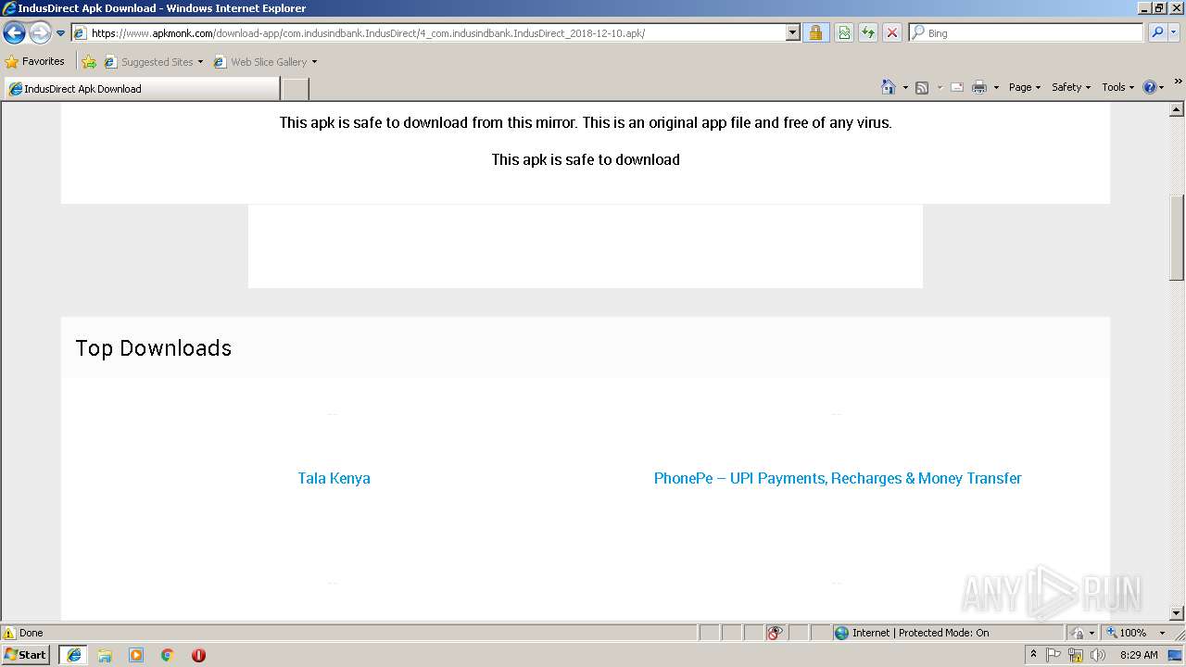
Task: Open the Tala Kenya app link
Action: (x=334, y=478)
